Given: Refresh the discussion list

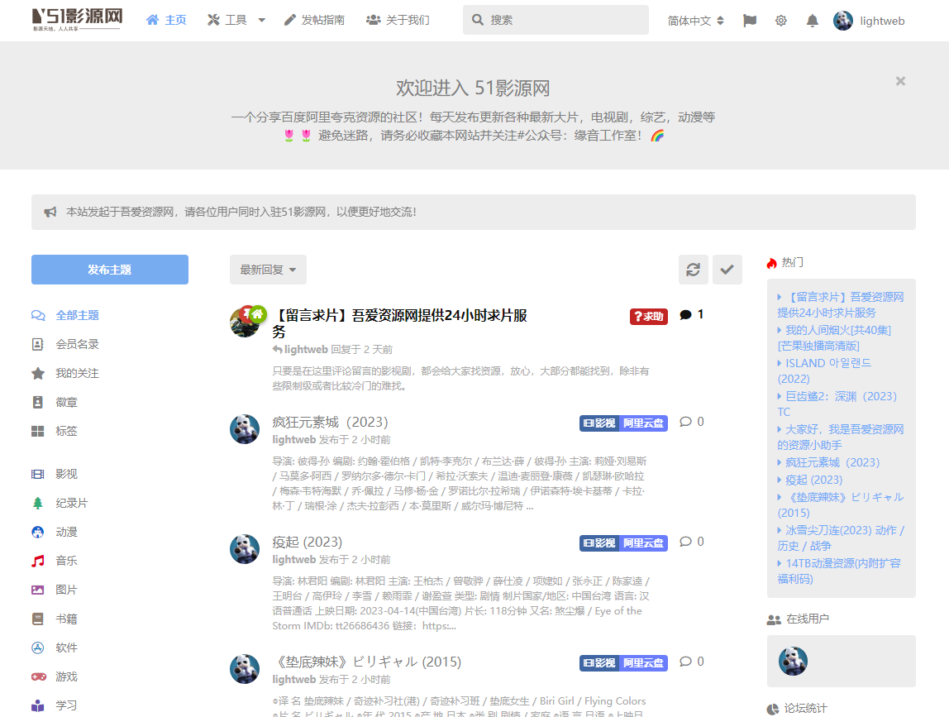Looking at the screenshot, I should click(x=693, y=270).
